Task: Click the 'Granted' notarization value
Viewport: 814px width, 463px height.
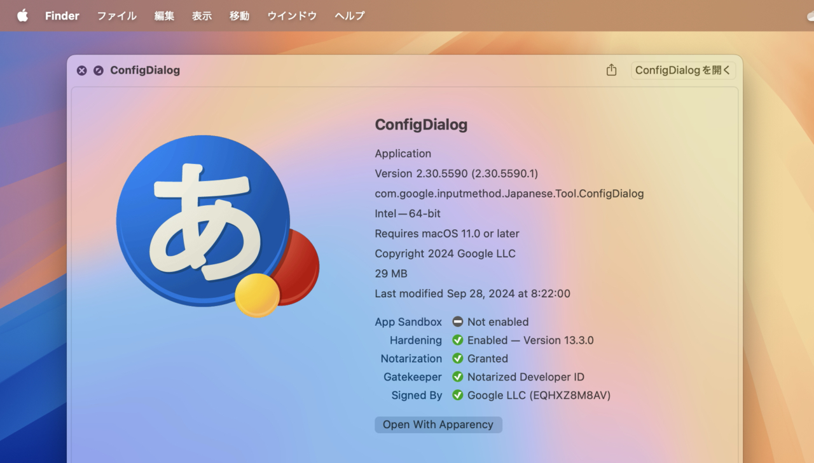Action: [488, 359]
